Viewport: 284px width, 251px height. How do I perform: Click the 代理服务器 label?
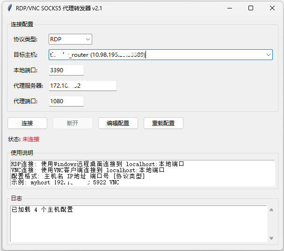(x=28, y=86)
